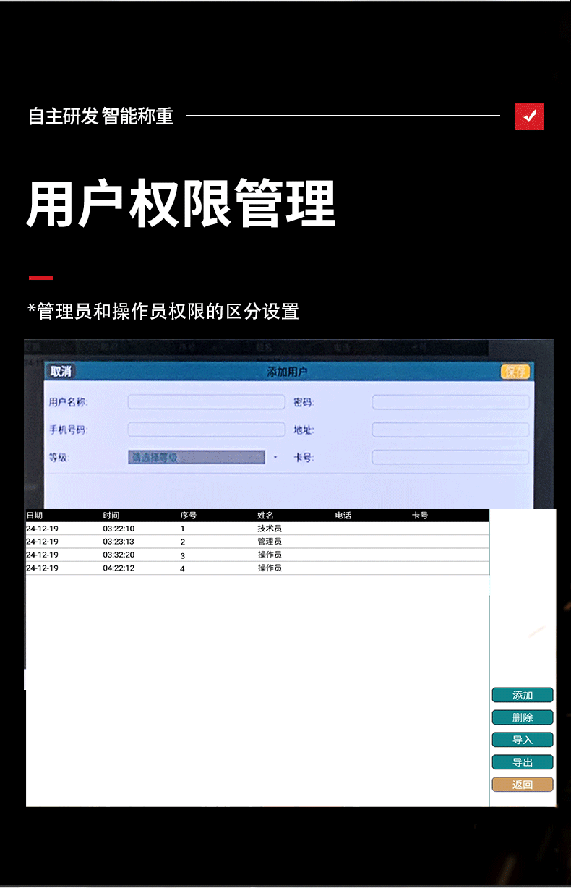Viewport: 571px width, 888px height.
Task: Save the new user with 保存
Action: pos(515,372)
